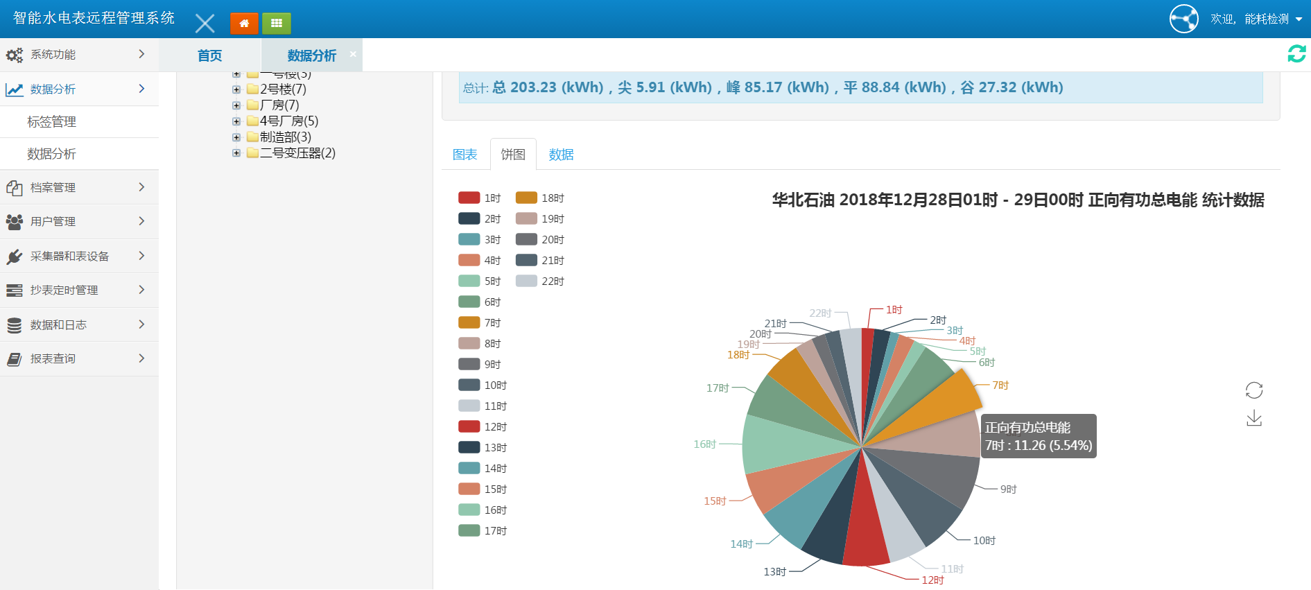Click the 7时 orange legend swatch
This screenshot has width=1311, height=590.
click(x=469, y=323)
